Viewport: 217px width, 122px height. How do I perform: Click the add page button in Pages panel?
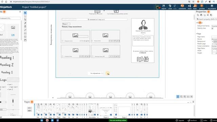[x=29, y=108]
